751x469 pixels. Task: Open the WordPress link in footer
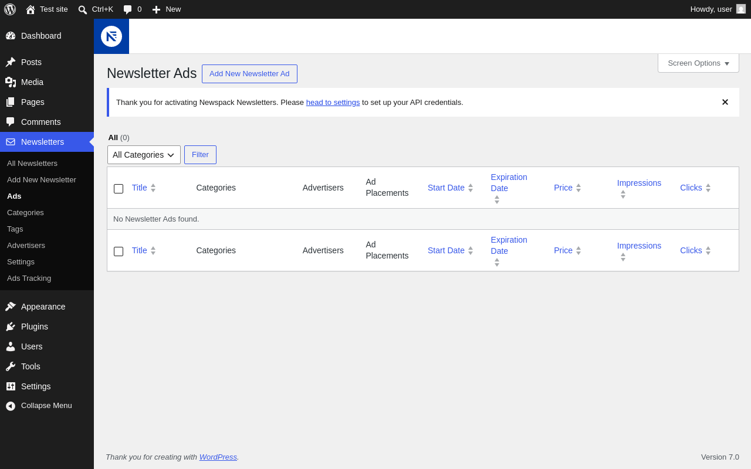[x=218, y=457]
